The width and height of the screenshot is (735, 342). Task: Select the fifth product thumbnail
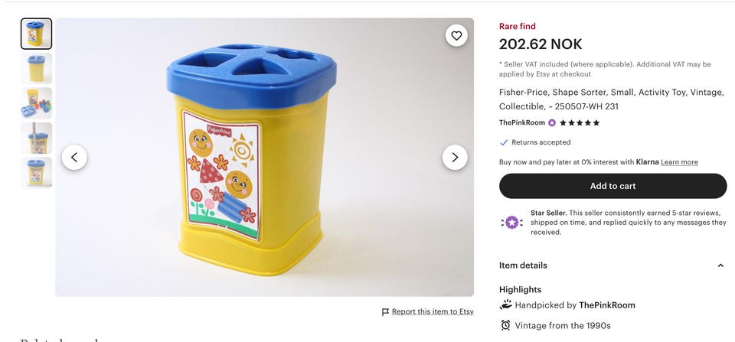(x=37, y=172)
